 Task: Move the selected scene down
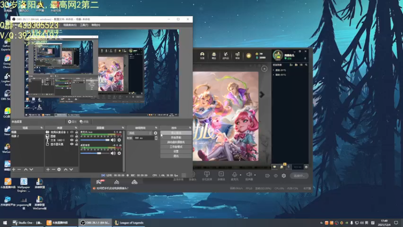coord(31,169)
